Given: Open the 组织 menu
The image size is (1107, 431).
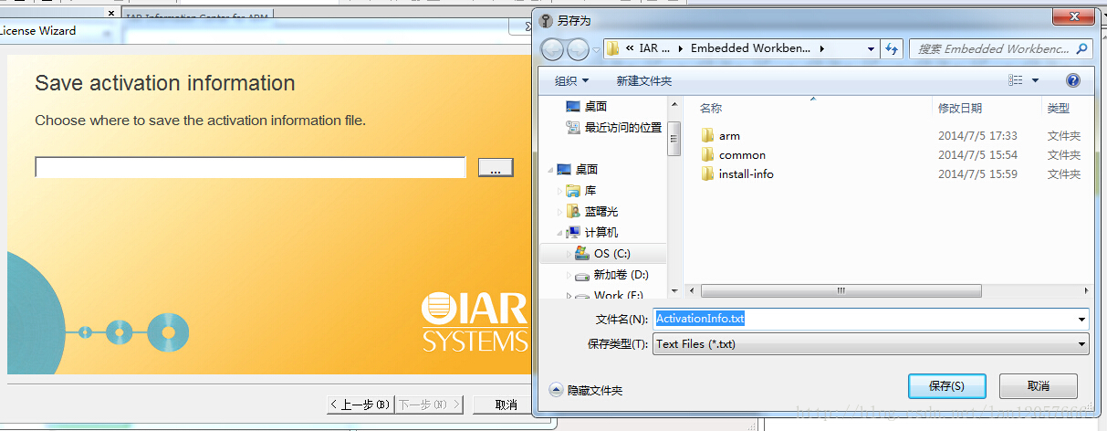Looking at the screenshot, I should [x=571, y=80].
